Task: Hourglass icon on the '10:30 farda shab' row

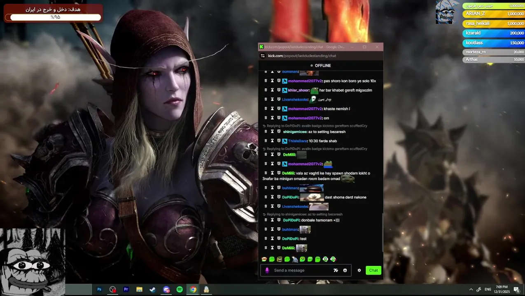Action: tap(272, 141)
